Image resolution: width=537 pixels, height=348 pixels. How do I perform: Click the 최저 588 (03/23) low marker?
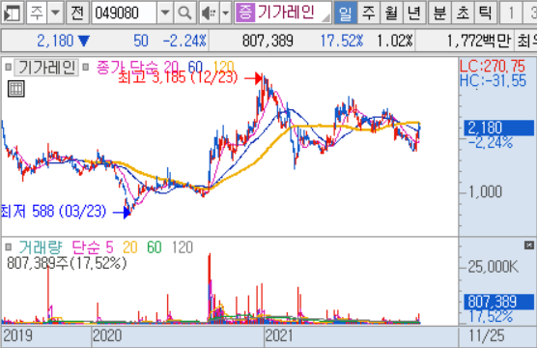(x=54, y=211)
